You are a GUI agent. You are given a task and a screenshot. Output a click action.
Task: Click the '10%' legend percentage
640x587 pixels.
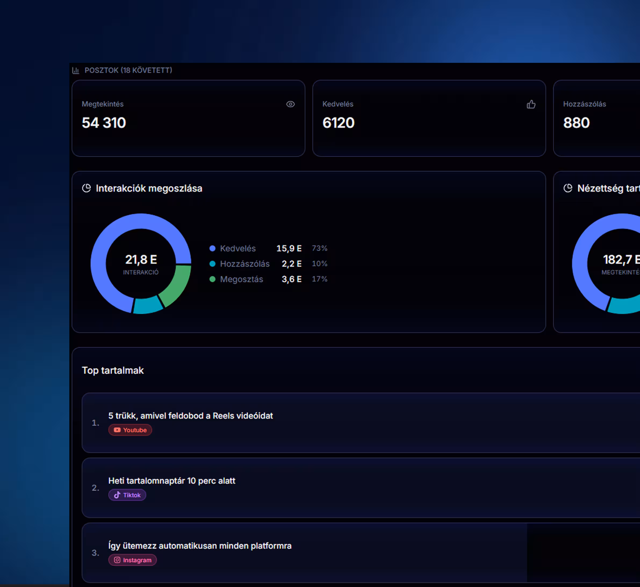(x=320, y=264)
